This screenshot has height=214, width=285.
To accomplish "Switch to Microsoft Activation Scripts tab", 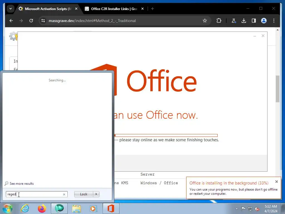I will [x=48, y=9].
